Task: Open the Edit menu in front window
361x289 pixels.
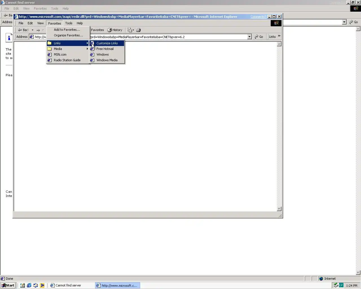Action: (x=30, y=23)
